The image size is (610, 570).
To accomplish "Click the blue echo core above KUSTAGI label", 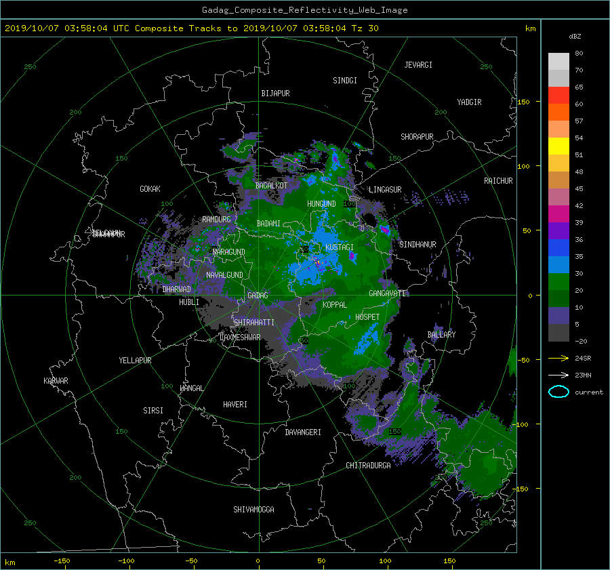I will pos(324,235).
